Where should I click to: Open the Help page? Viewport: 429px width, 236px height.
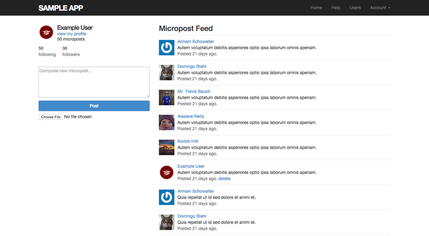[336, 7]
